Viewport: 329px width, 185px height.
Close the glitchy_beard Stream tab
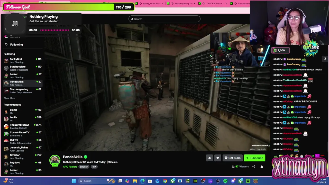[163, 4]
